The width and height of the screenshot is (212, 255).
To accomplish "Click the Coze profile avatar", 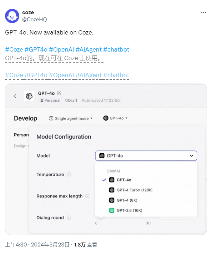I will tap(12, 16).
